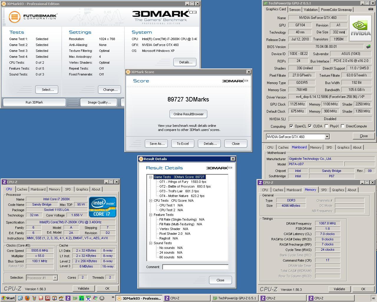377x302 pixels.
Task: Select 'GT4 - Mother Nature' result row
Action: pyautogui.click(x=182, y=196)
